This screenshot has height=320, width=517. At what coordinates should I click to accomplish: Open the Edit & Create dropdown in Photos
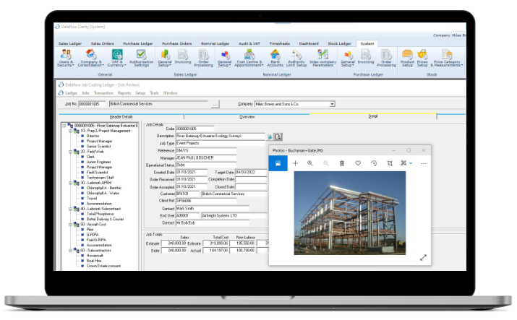[406, 163]
